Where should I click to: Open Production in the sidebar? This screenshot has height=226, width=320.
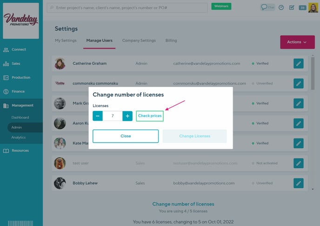21,77
